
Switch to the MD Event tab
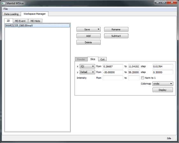20,21
